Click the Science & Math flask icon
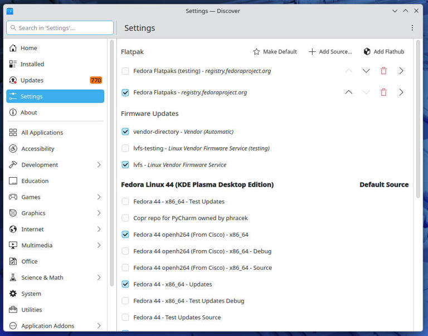This screenshot has height=336, width=428. (x=13, y=277)
